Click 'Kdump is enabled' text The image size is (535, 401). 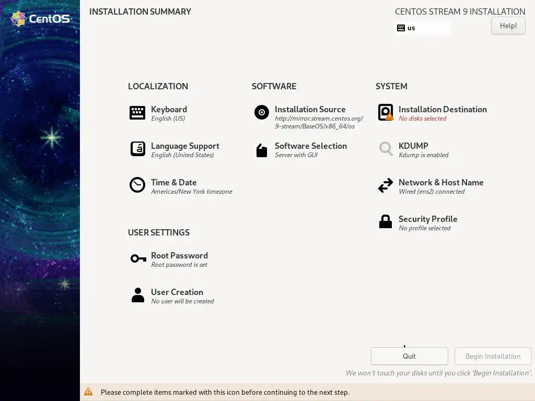click(x=423, y=155)
